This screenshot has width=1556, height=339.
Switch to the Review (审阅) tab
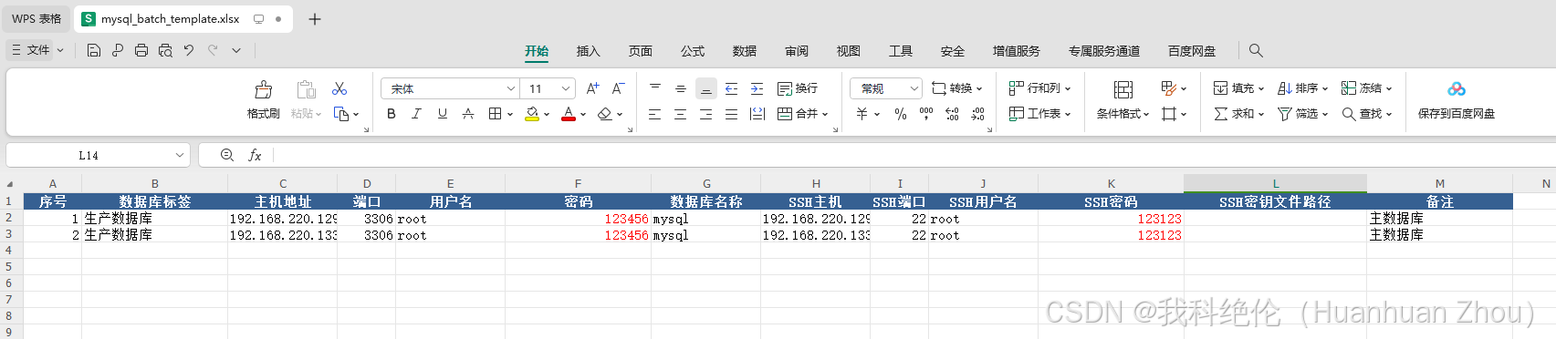coord(797,51)
